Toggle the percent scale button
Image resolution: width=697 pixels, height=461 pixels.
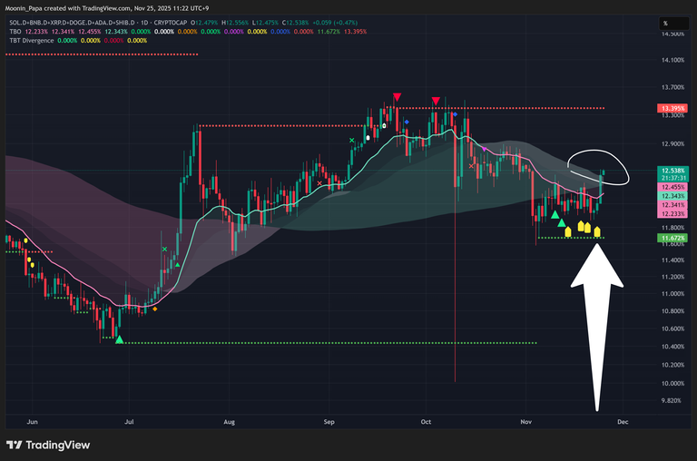(x=665, y=23)
